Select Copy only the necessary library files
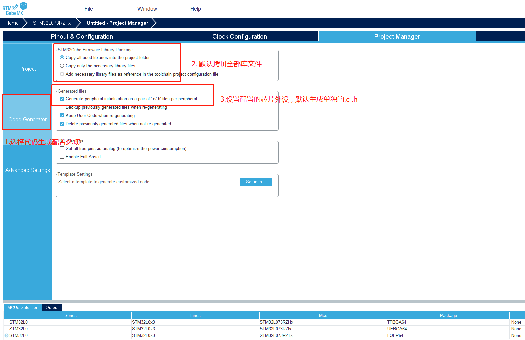The height and width of the screenshot is (340, 525). tap(62, 66)
